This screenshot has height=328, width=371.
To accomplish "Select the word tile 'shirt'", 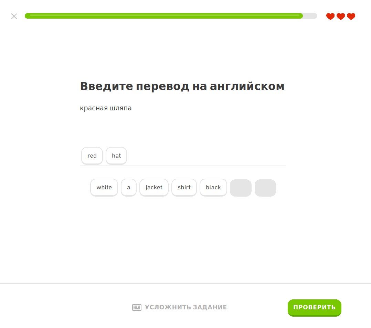I will pyautogui.click(x=184, y=187).
